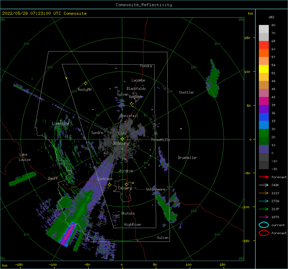Click the current legend label
The image size is (288, 269).
(278, 225)
